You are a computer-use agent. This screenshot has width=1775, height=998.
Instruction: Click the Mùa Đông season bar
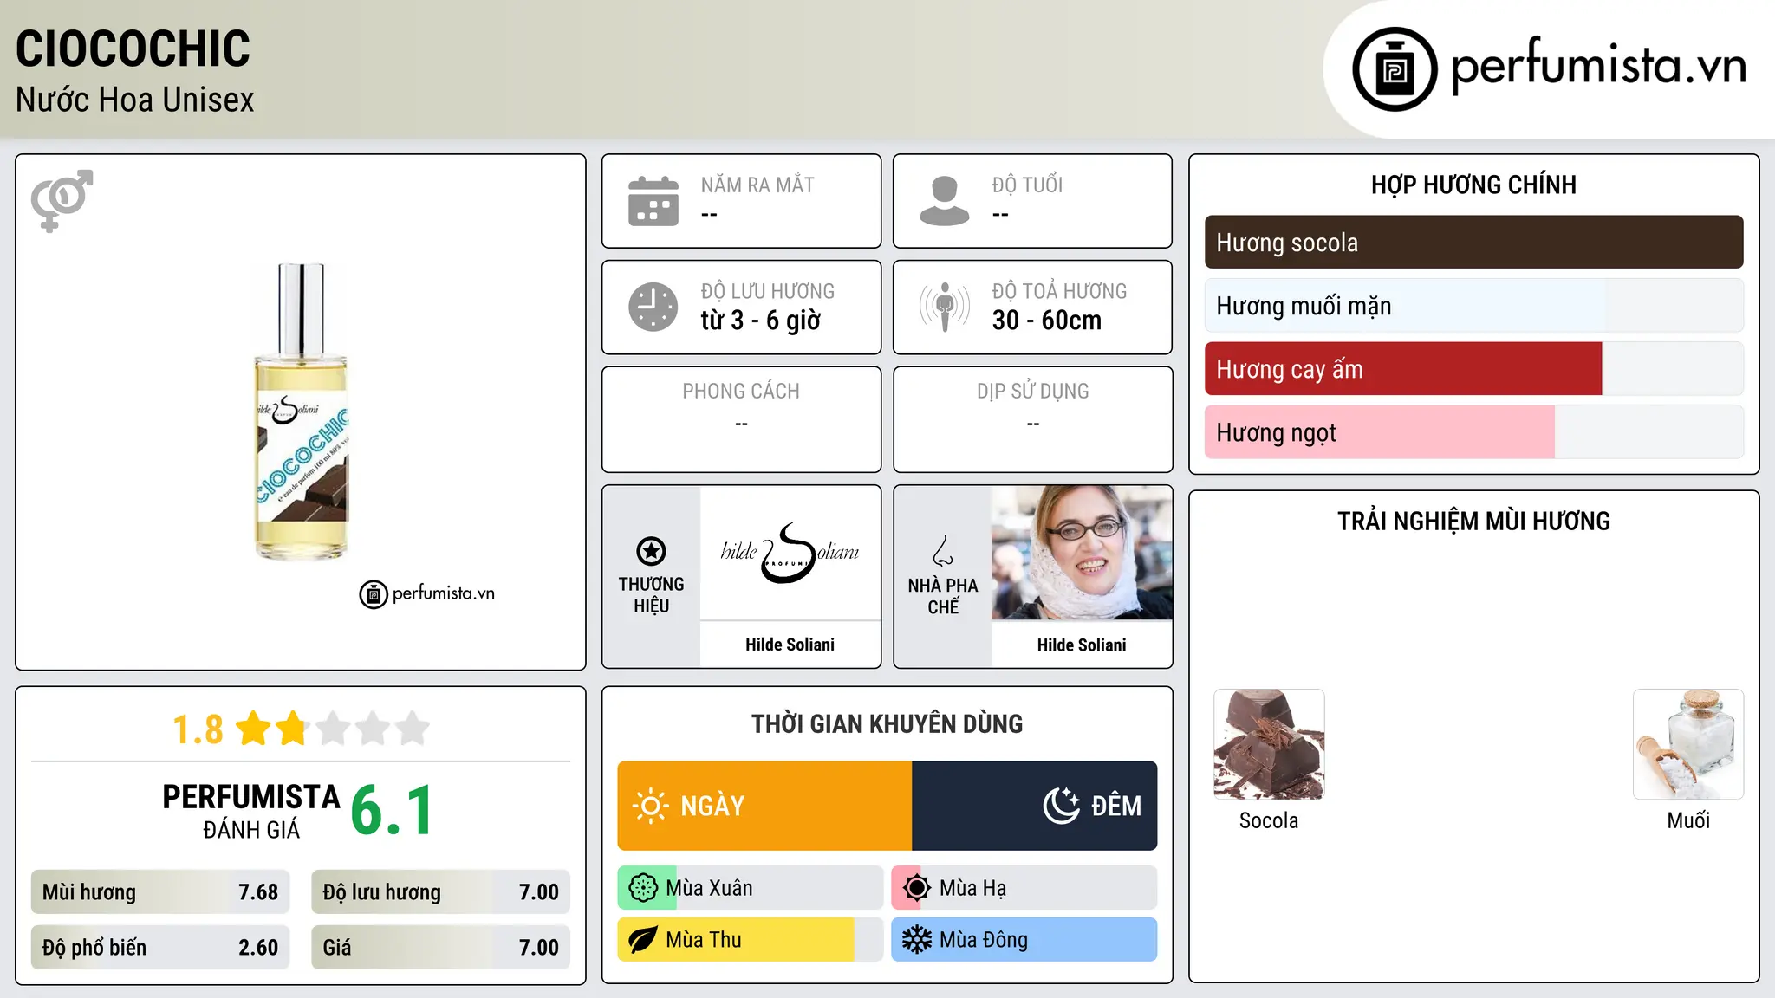click(x=1024, y=940)
